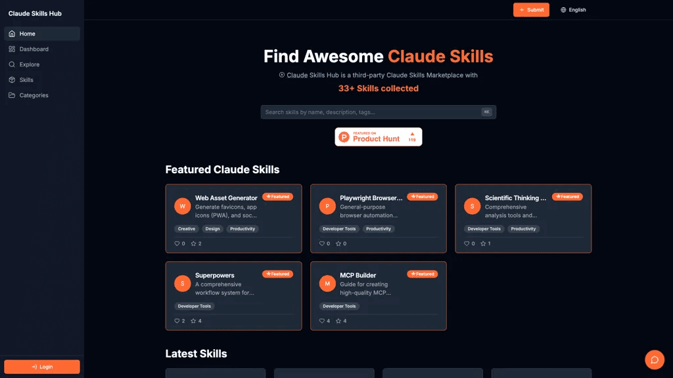
Task: Select Developer Tools tag on Playwright card
Action: [339, 229]
